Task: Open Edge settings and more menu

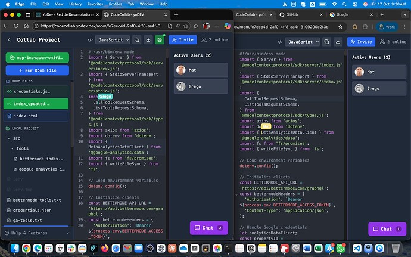Action: [x=216, y=26]
